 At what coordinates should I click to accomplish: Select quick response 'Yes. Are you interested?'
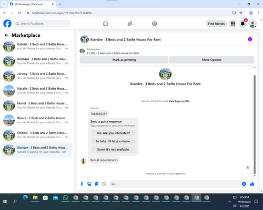tap(113, 133)
